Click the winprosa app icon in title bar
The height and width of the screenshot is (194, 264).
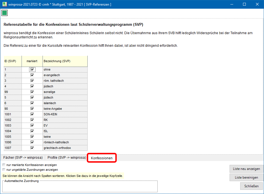[4, 4]
